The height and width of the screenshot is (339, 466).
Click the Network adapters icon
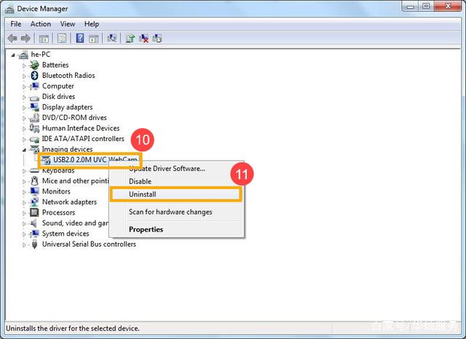coord(34,202)
